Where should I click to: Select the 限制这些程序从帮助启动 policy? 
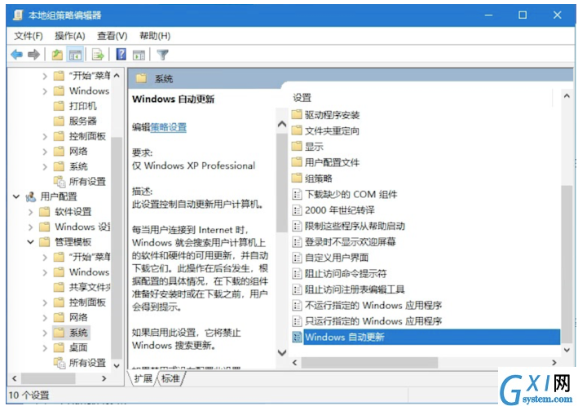pyautogui.click(x=348, y=226)
